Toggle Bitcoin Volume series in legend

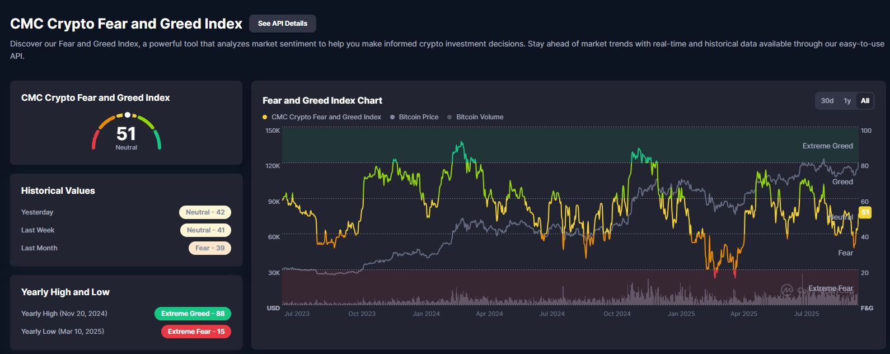click(479, 117)
